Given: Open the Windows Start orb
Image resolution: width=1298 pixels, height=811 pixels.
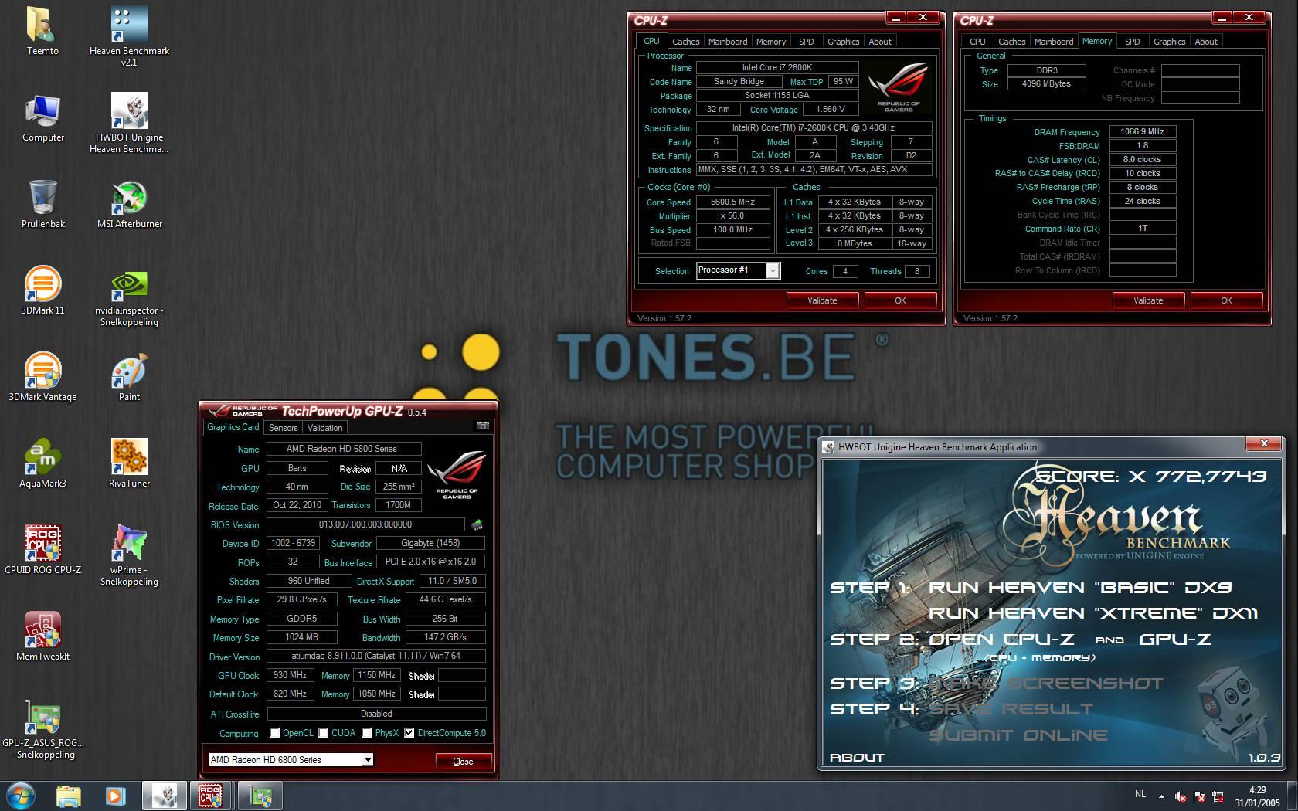Looking at the screenshot, I should [x=21, y=796].
